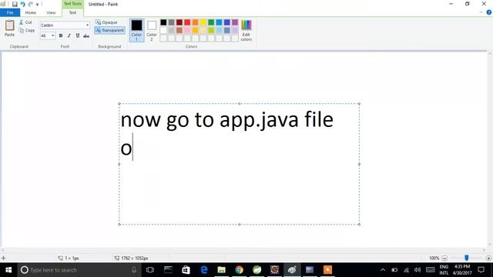Select the Color 1 foreground box
This screenshot has height=277, width=493.
click(136, 30)
